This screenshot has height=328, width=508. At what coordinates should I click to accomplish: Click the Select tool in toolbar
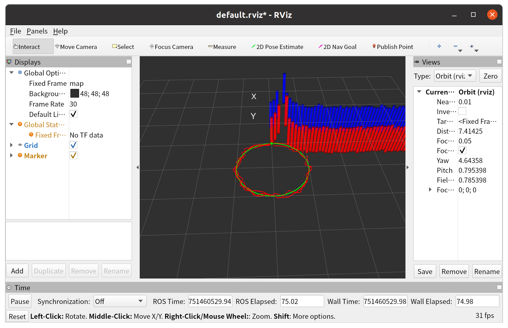pyautogui.click(x=123, y=47)
